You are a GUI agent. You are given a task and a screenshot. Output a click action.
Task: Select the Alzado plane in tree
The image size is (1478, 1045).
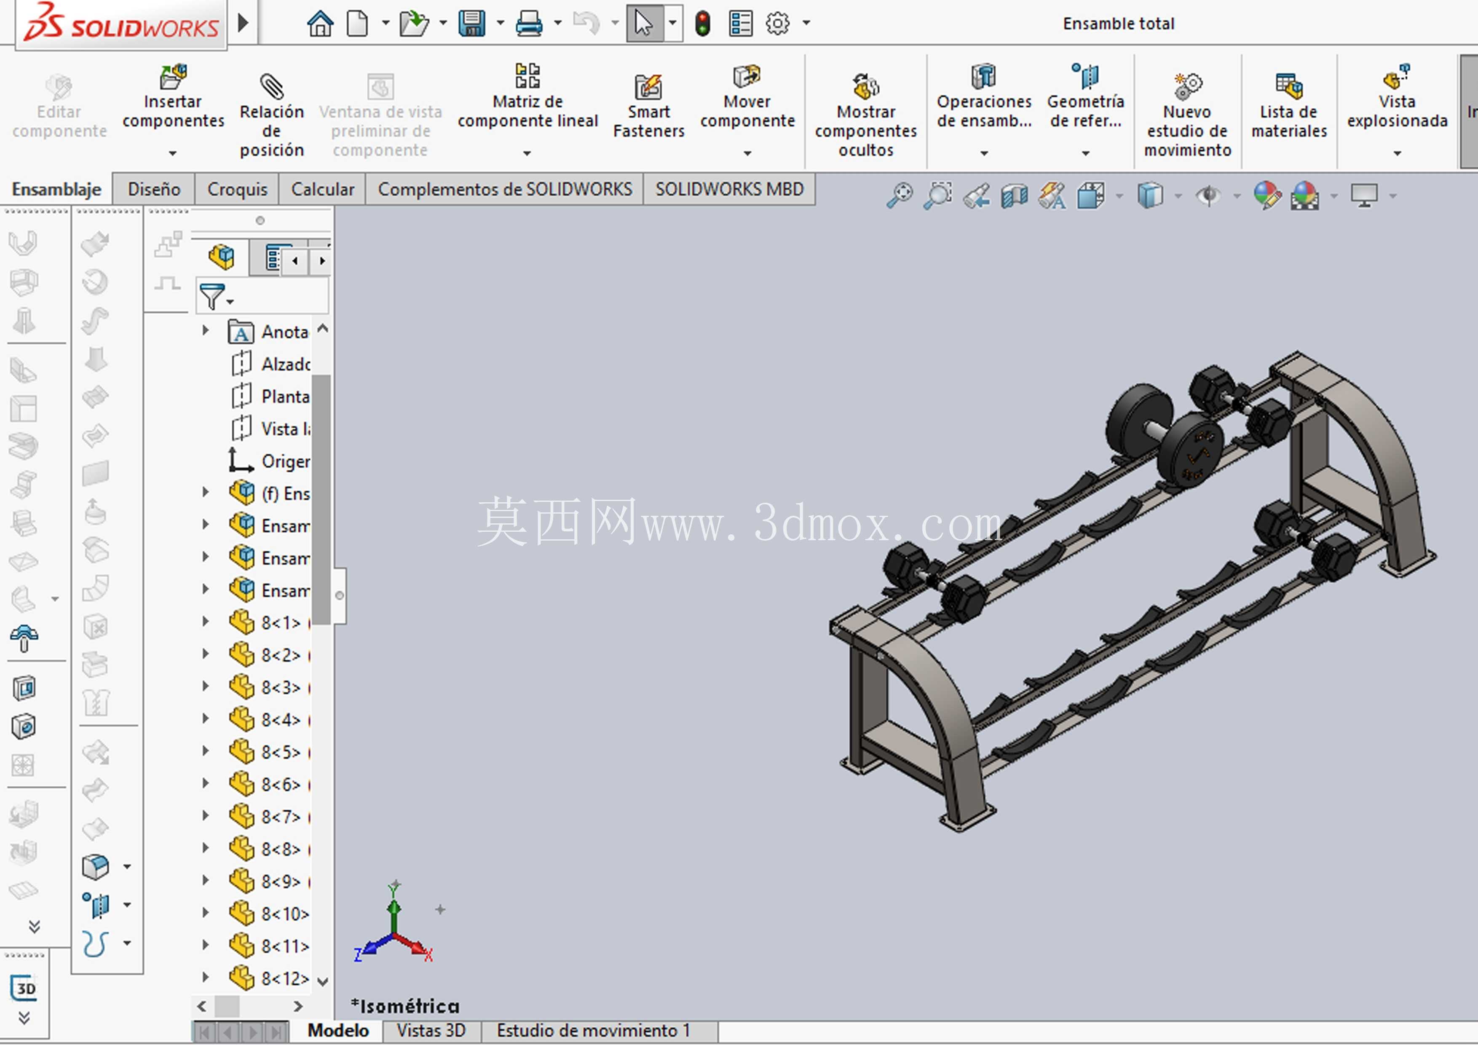click(270, 364)
